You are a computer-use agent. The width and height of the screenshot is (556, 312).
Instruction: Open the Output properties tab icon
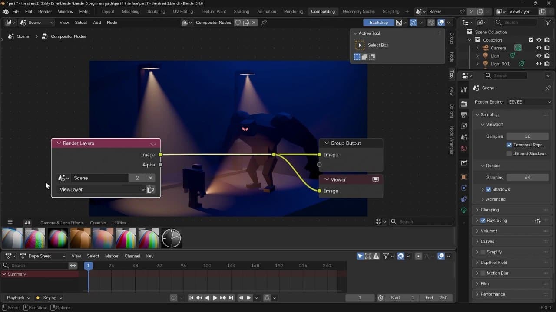click(x=463, y=115)
